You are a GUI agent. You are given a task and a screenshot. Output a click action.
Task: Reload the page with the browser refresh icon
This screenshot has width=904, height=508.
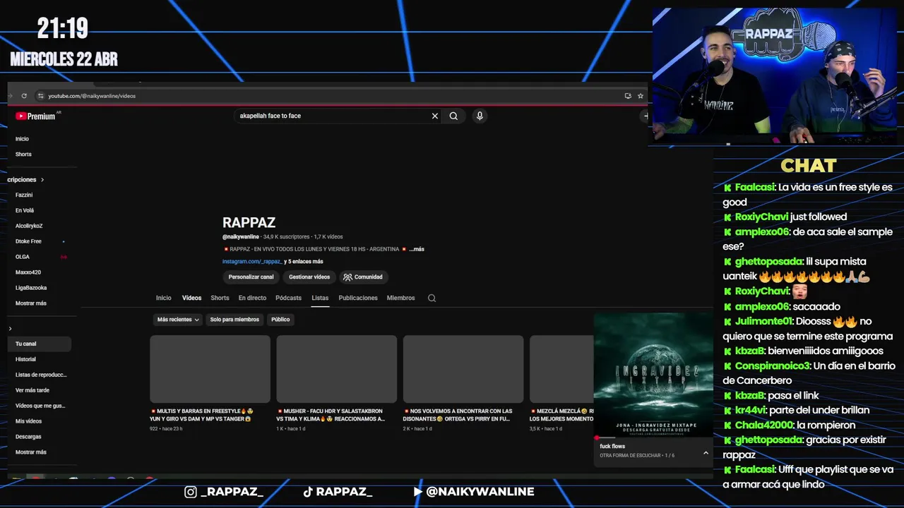[x=24, y=96]
